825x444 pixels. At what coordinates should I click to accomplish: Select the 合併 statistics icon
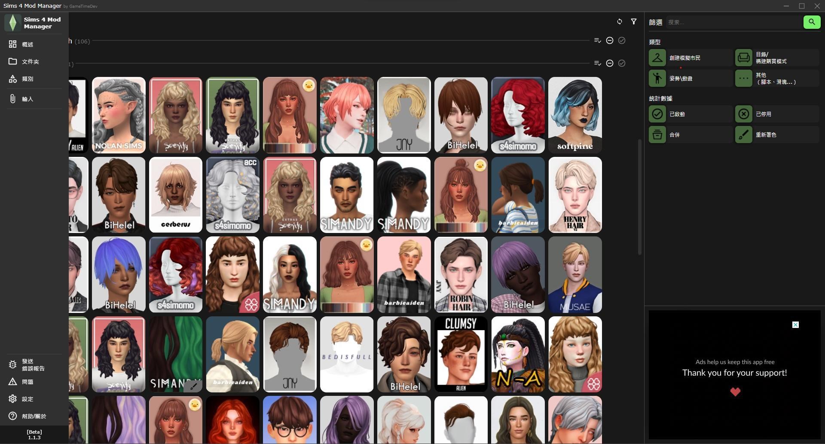657,134
